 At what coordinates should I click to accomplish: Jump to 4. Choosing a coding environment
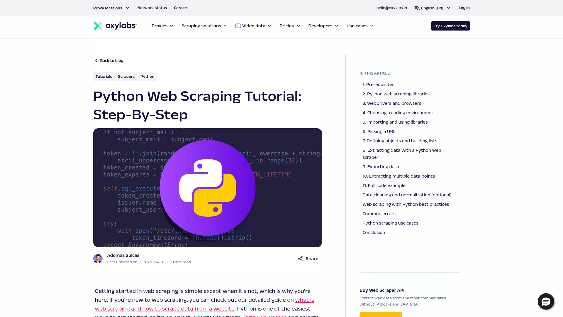[398, 113]
